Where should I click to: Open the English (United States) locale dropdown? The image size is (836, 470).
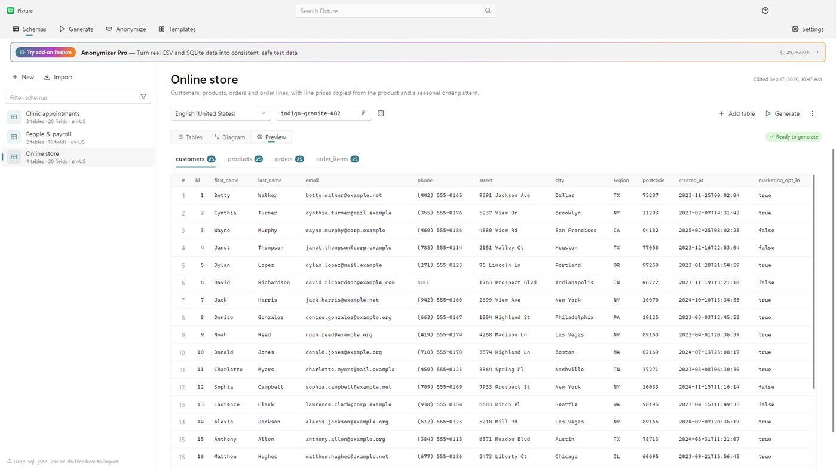point(221,113)
